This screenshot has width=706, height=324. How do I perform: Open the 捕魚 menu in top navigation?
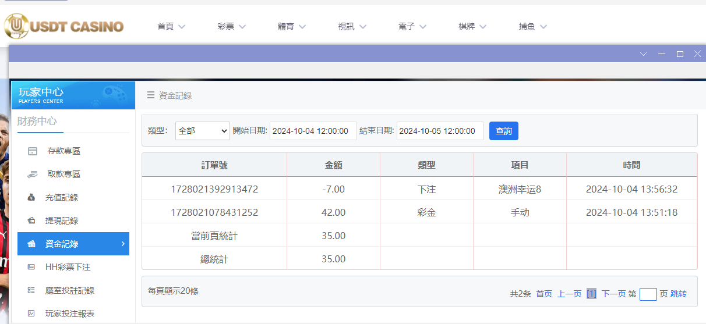532,27
